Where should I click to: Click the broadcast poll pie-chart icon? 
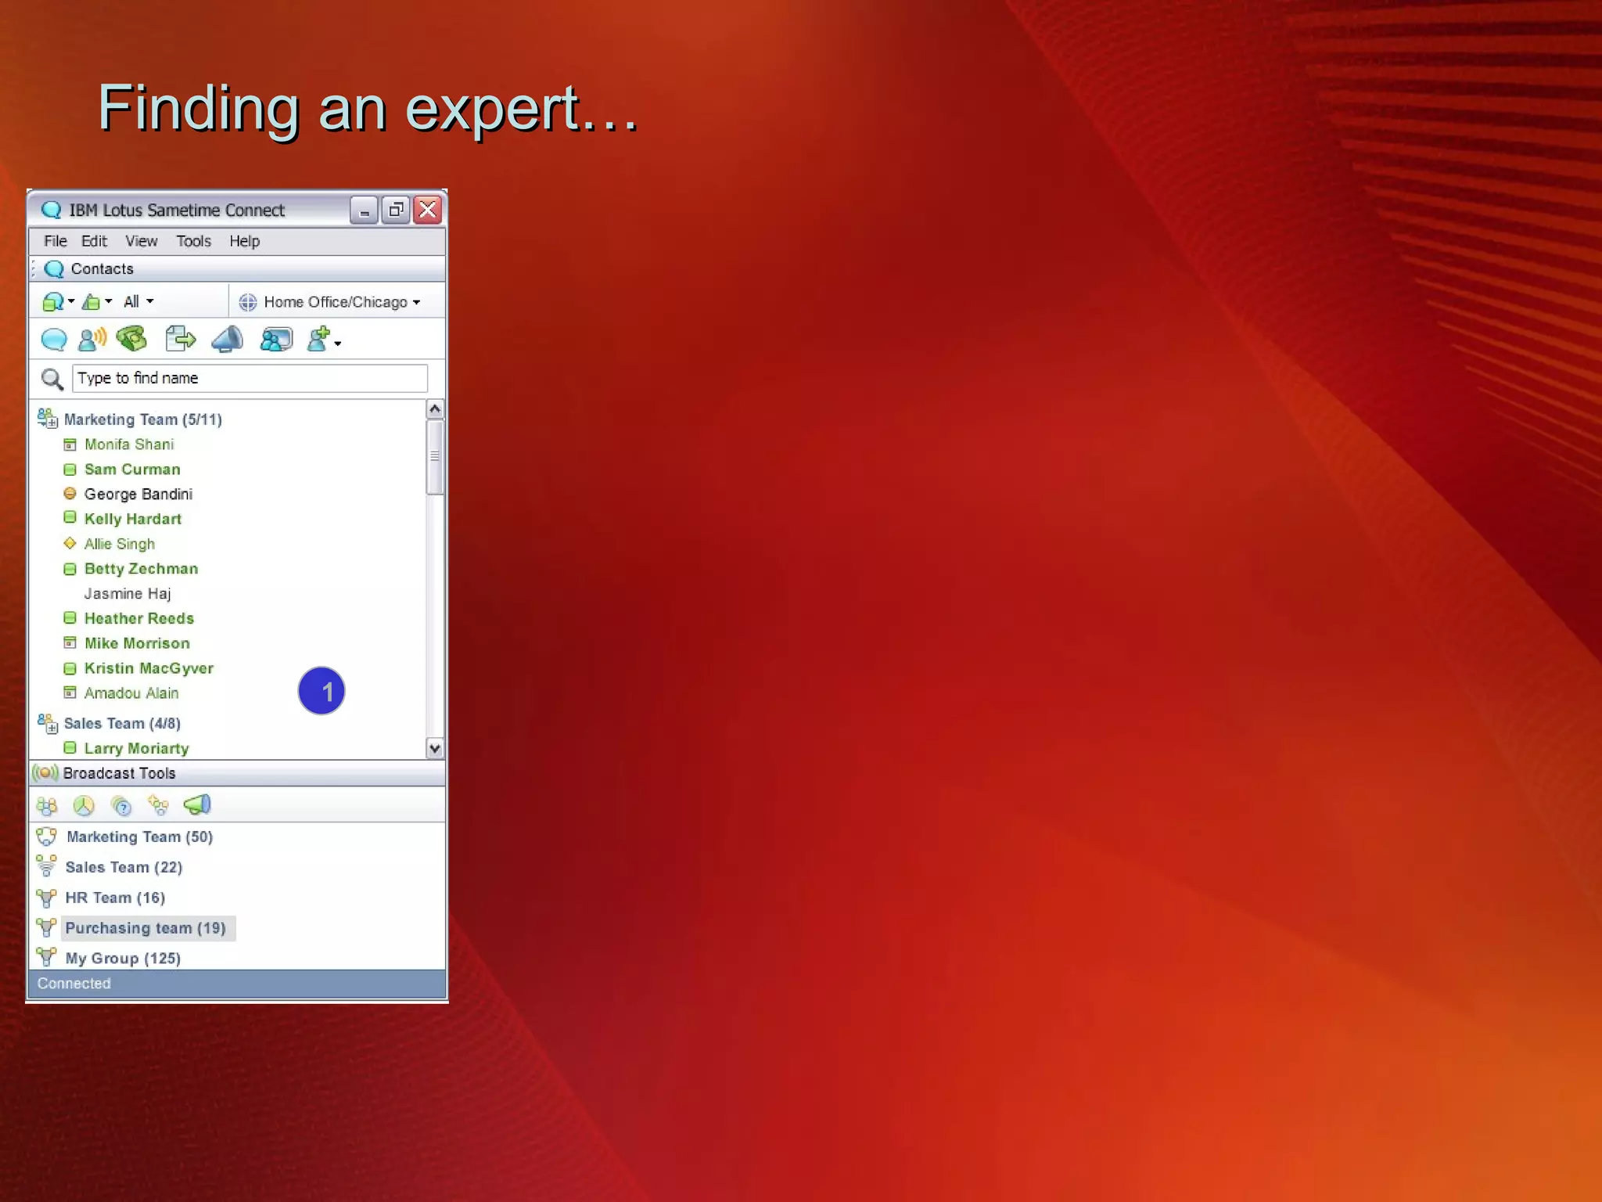(84, 805)
